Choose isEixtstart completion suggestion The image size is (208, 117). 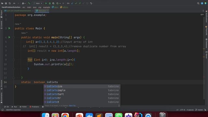[82, 94]
